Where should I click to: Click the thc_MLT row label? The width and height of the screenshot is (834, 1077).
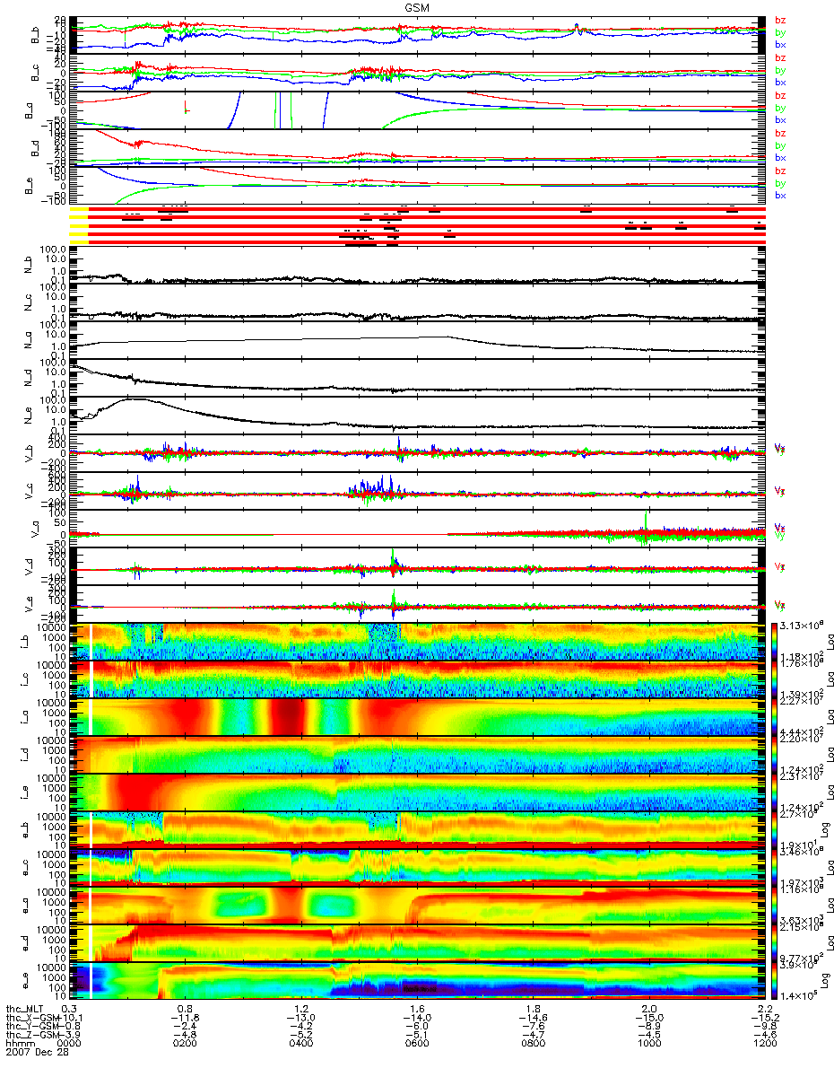click(26, 1008)
